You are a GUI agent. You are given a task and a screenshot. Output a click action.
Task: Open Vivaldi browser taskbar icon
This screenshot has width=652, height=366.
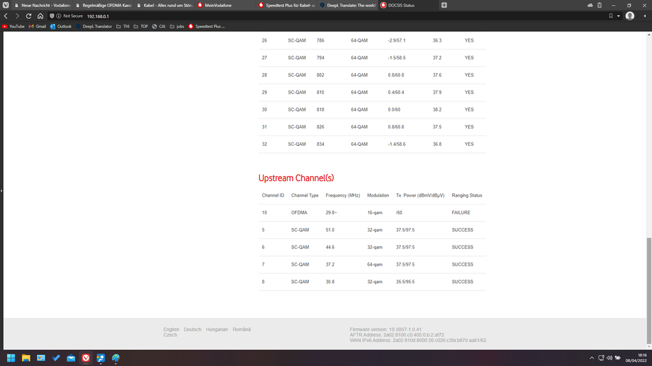[x=85, y=358]
